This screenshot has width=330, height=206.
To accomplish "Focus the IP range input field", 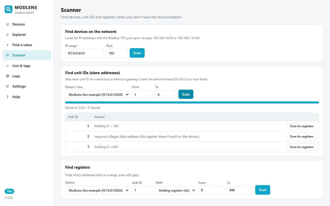I will coord(85,53).
